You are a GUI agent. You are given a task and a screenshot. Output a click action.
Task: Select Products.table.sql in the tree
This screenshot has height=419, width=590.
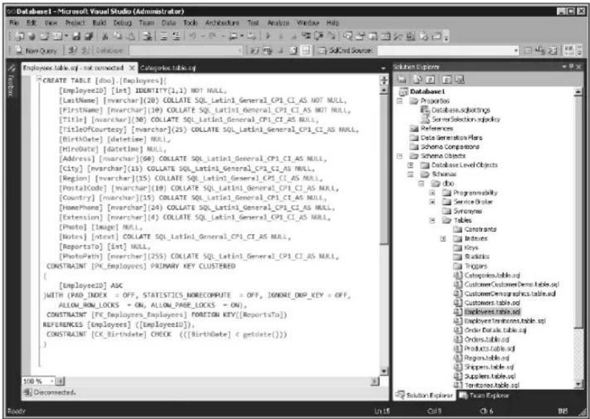[489, 348]
